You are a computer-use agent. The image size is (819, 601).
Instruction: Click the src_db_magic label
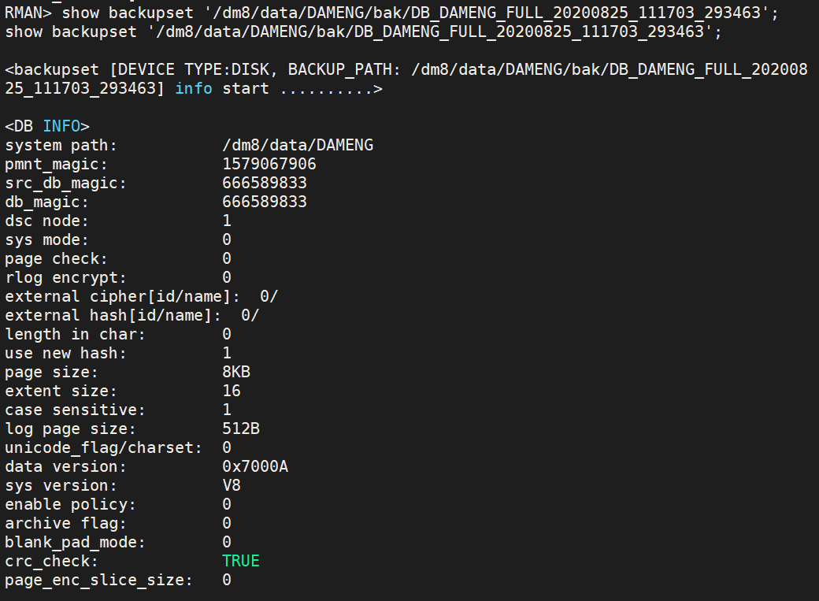(x=65, y=183)
